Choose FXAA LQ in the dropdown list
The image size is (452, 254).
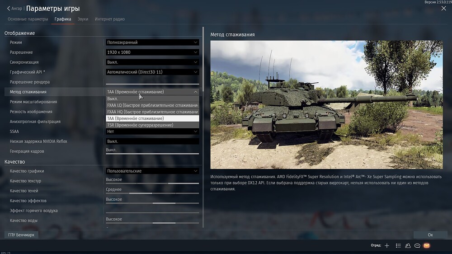pyautogui.click(x=152, y=105)
